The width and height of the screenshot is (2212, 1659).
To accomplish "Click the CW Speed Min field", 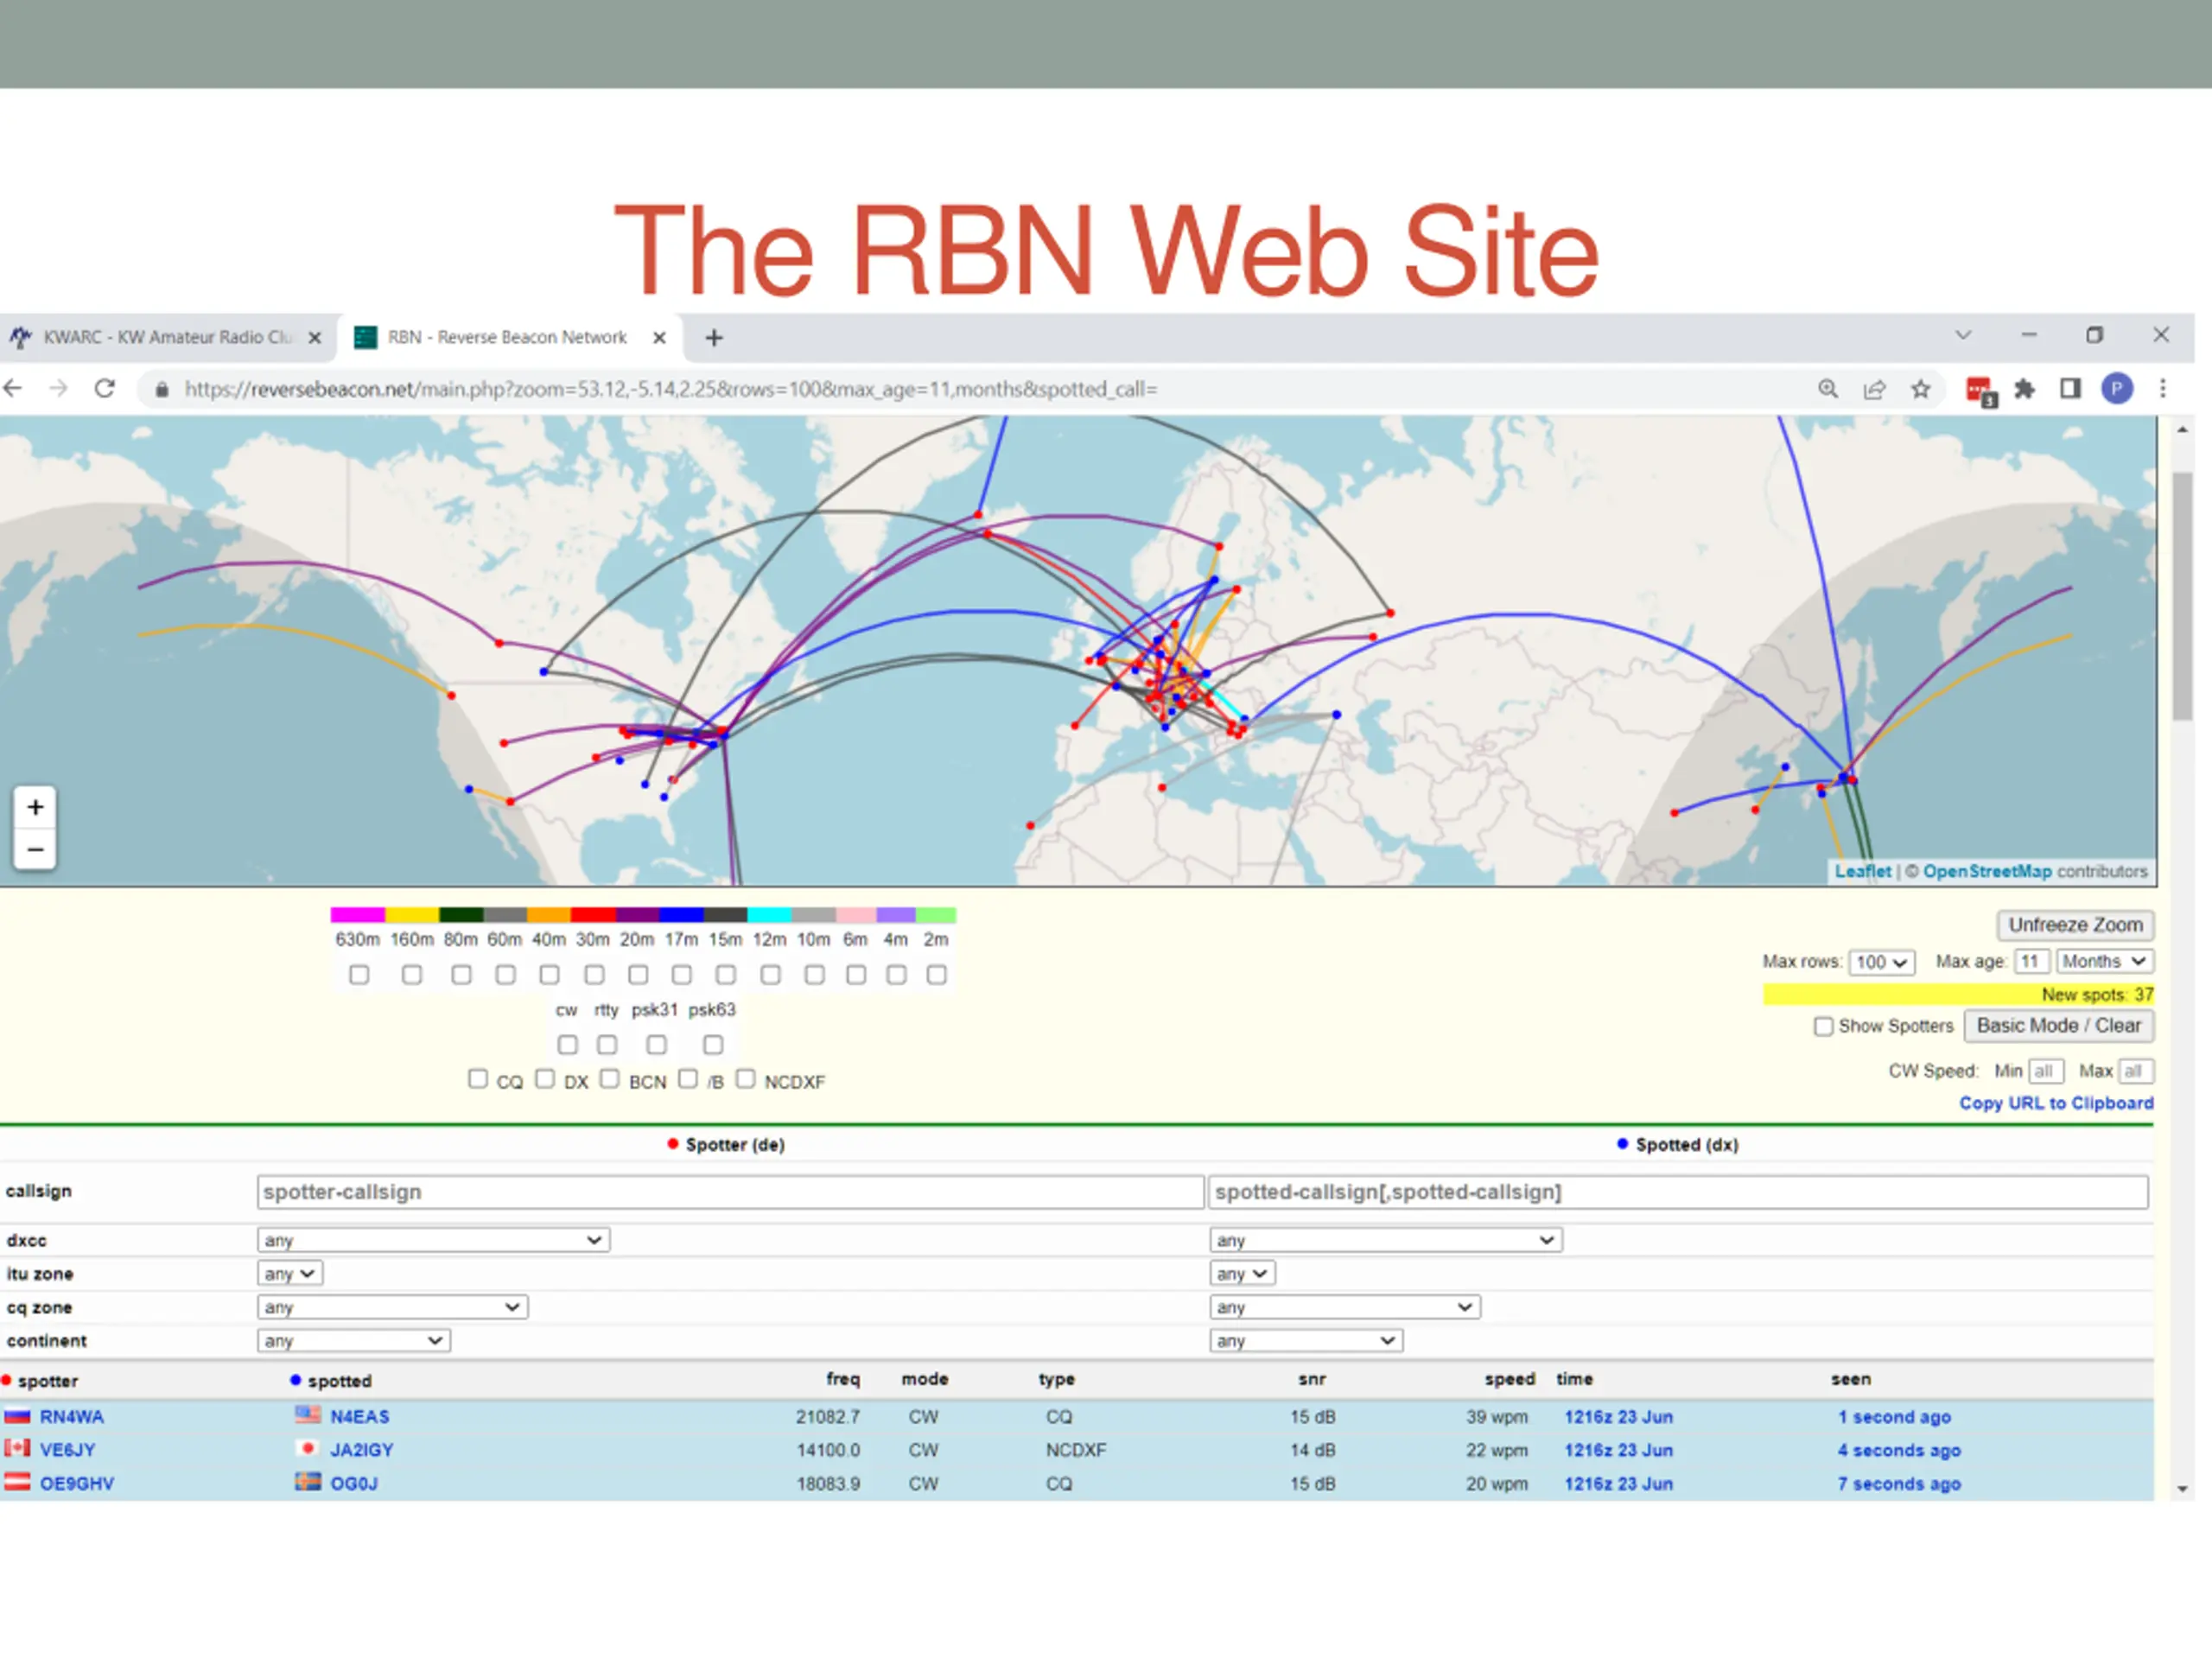I will tap(2045, 1071).
